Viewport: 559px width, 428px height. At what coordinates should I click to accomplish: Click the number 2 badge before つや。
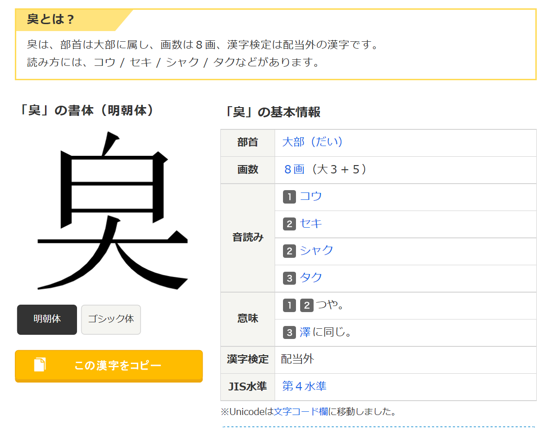click(x=307, y=305)
